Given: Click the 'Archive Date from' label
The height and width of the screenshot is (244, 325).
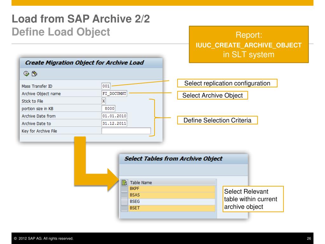Looking at the screenshot, I should click(38, 116).
